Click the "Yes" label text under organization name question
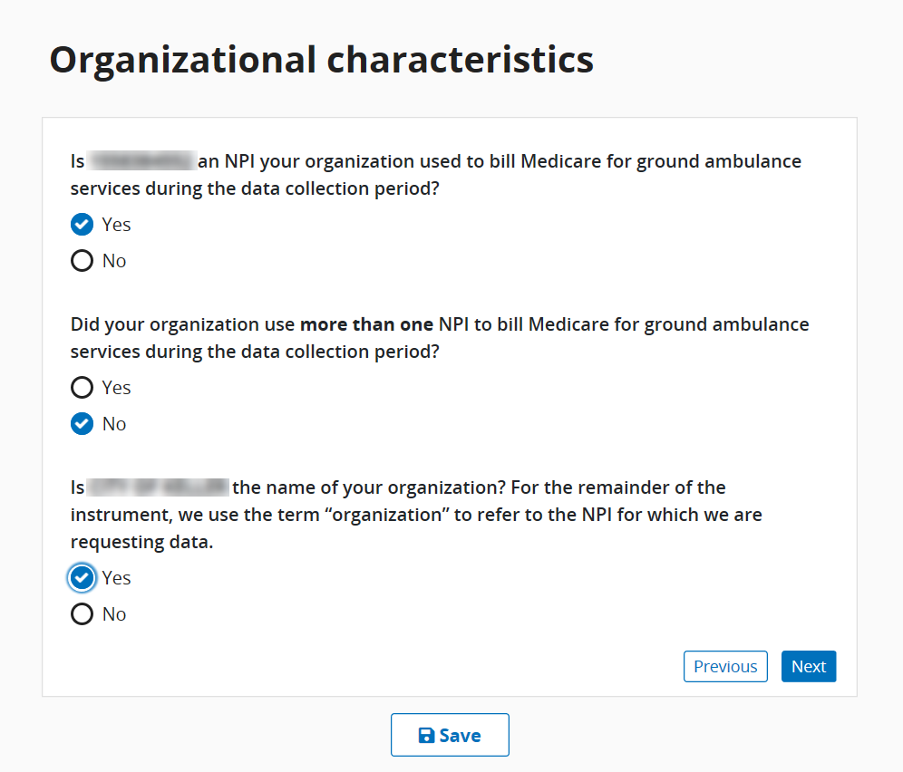Viewport: 903px width, 772px height. [x=117, y=578]
